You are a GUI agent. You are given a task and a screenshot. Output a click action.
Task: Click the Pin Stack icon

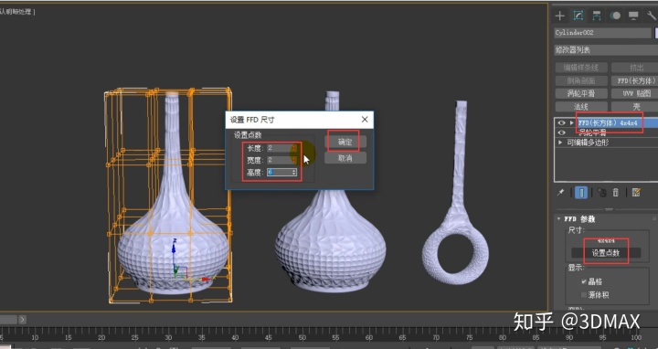coord(560,193)
